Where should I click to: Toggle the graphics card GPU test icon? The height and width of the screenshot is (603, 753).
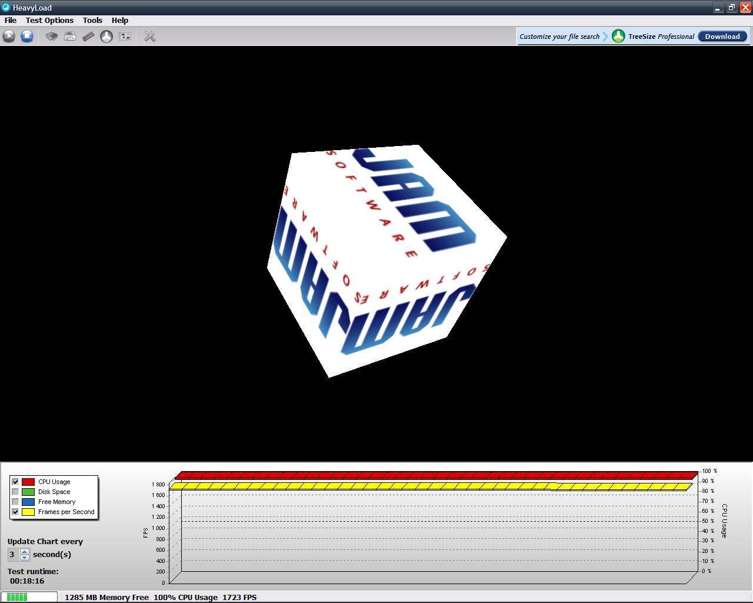(x=125, y=37)
